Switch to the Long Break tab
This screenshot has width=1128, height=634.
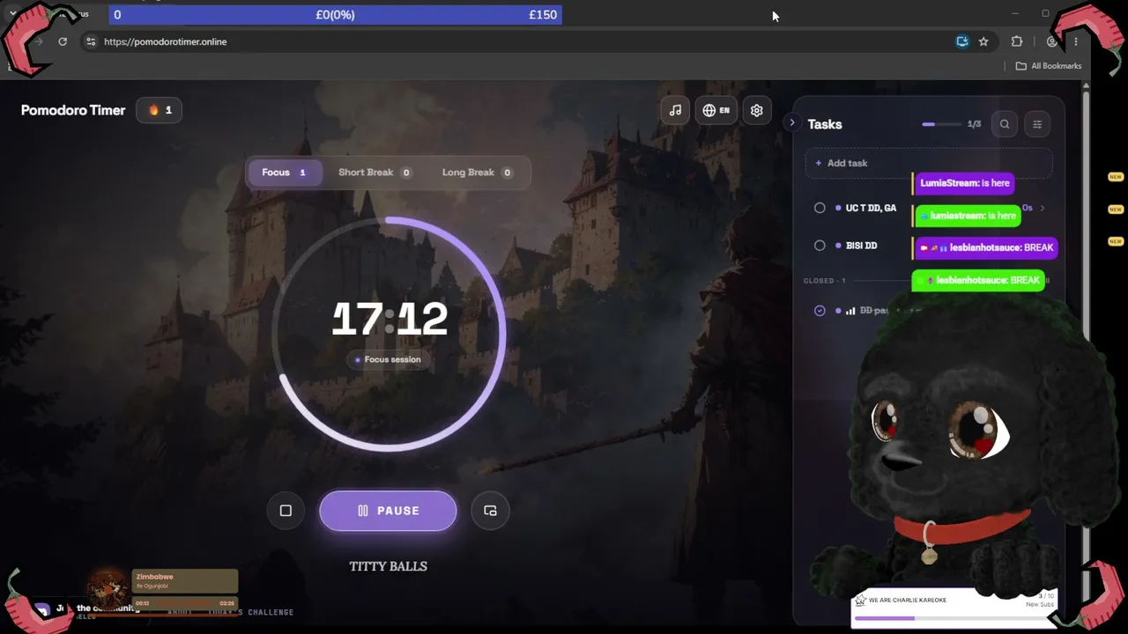click(477, 173)
